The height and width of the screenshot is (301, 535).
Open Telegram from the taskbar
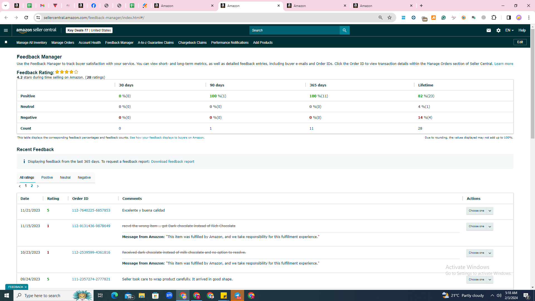click(x=237, y=295)
